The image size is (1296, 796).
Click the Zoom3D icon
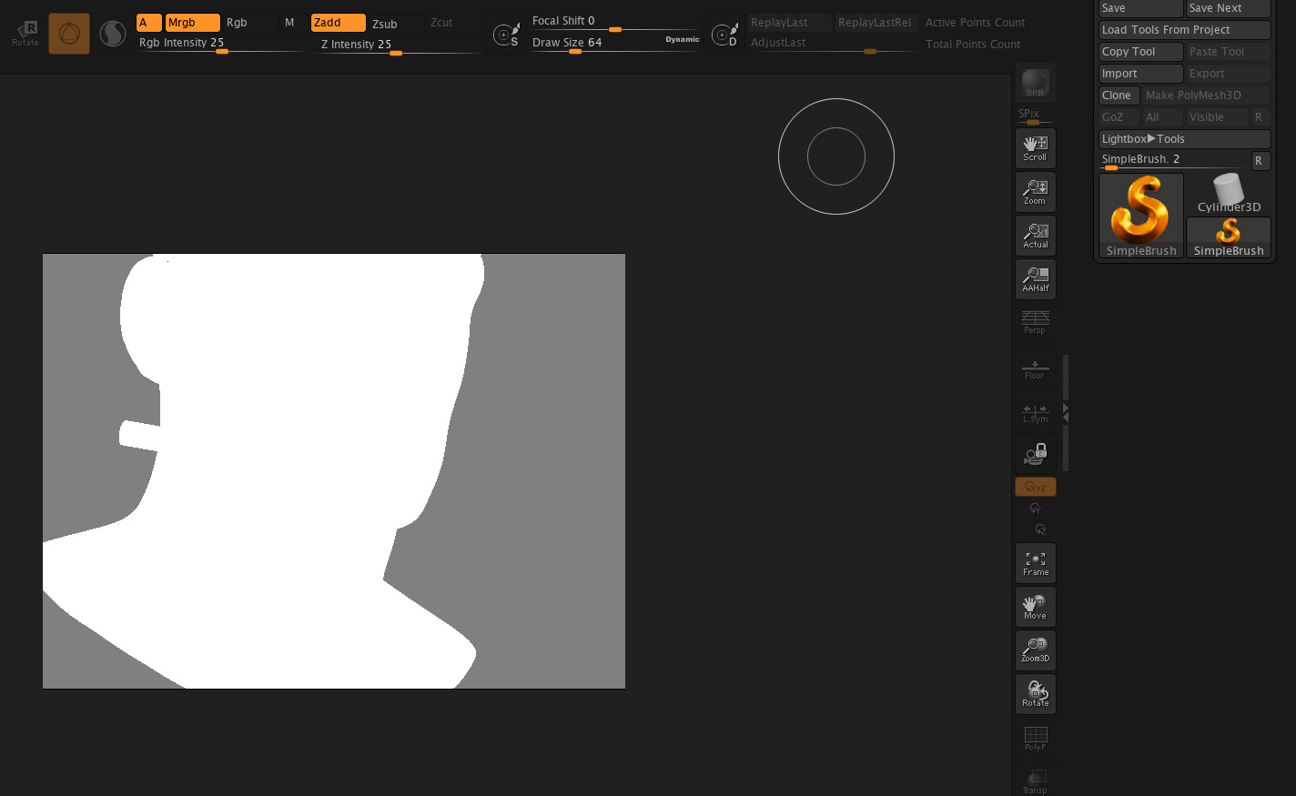[x=1035, y=650]
